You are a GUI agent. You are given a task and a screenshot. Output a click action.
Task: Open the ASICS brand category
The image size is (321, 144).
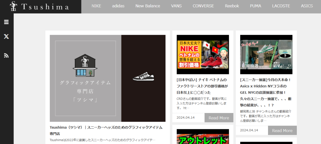point(307,6)
